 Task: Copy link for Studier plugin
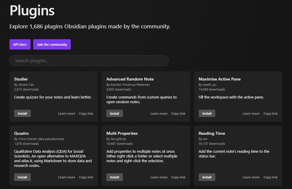[x=86, y=113]
